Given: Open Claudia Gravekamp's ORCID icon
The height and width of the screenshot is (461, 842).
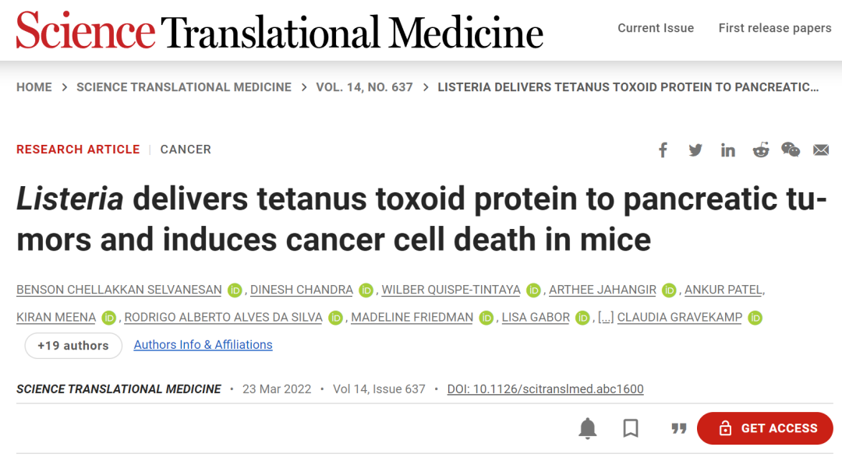Looking at the screenshot, I should [755, 318].
